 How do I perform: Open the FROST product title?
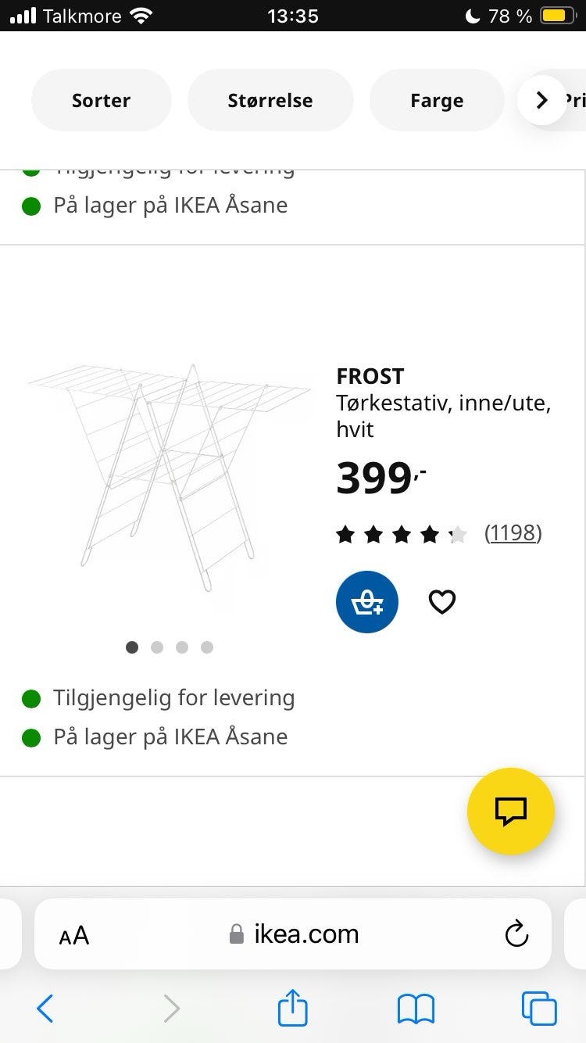click(x=370, y=376)
